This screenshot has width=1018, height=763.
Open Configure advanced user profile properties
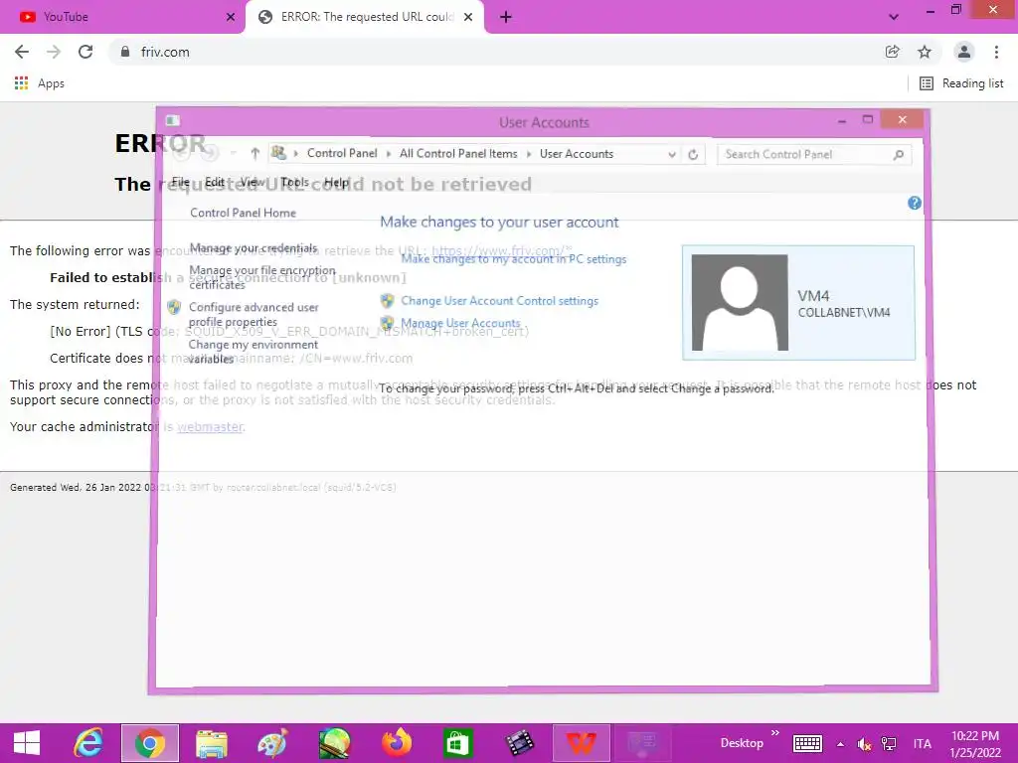coord(254,314)
